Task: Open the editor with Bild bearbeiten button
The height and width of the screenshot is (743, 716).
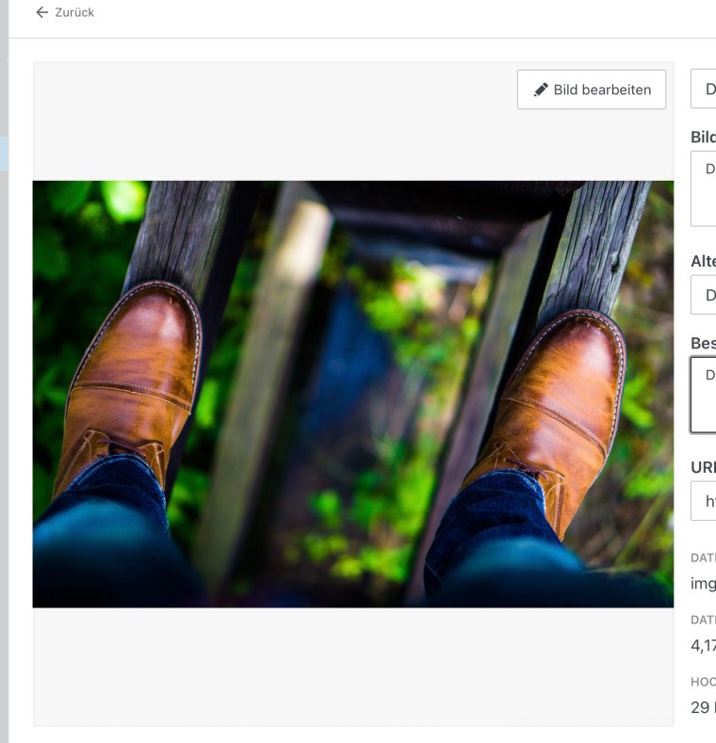Action: click(x=591, y=89)
